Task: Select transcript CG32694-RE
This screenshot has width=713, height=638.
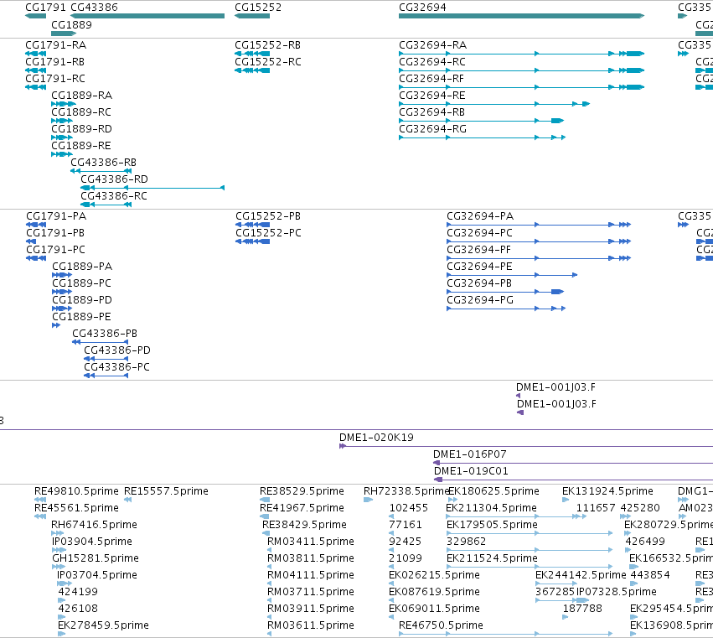Action: click(432, 96)
